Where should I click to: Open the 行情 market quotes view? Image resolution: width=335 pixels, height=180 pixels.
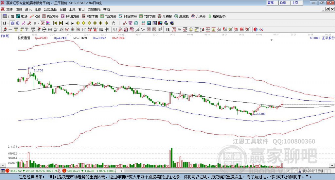(8, 16)
